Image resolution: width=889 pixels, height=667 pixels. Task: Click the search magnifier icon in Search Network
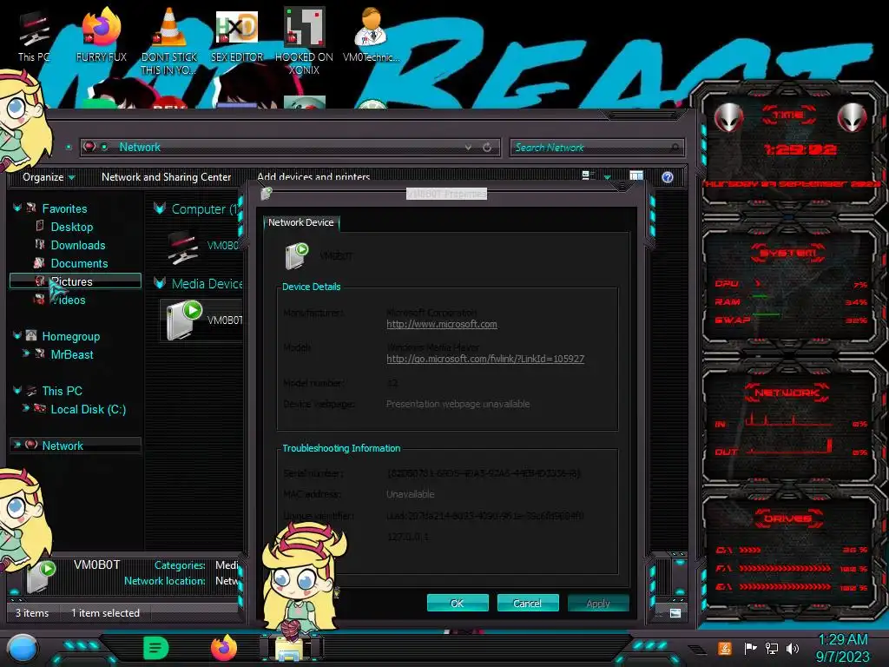coord(674,148)
